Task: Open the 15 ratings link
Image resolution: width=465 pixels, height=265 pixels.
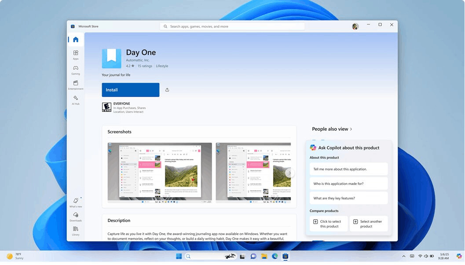Action: coord(145,66)
